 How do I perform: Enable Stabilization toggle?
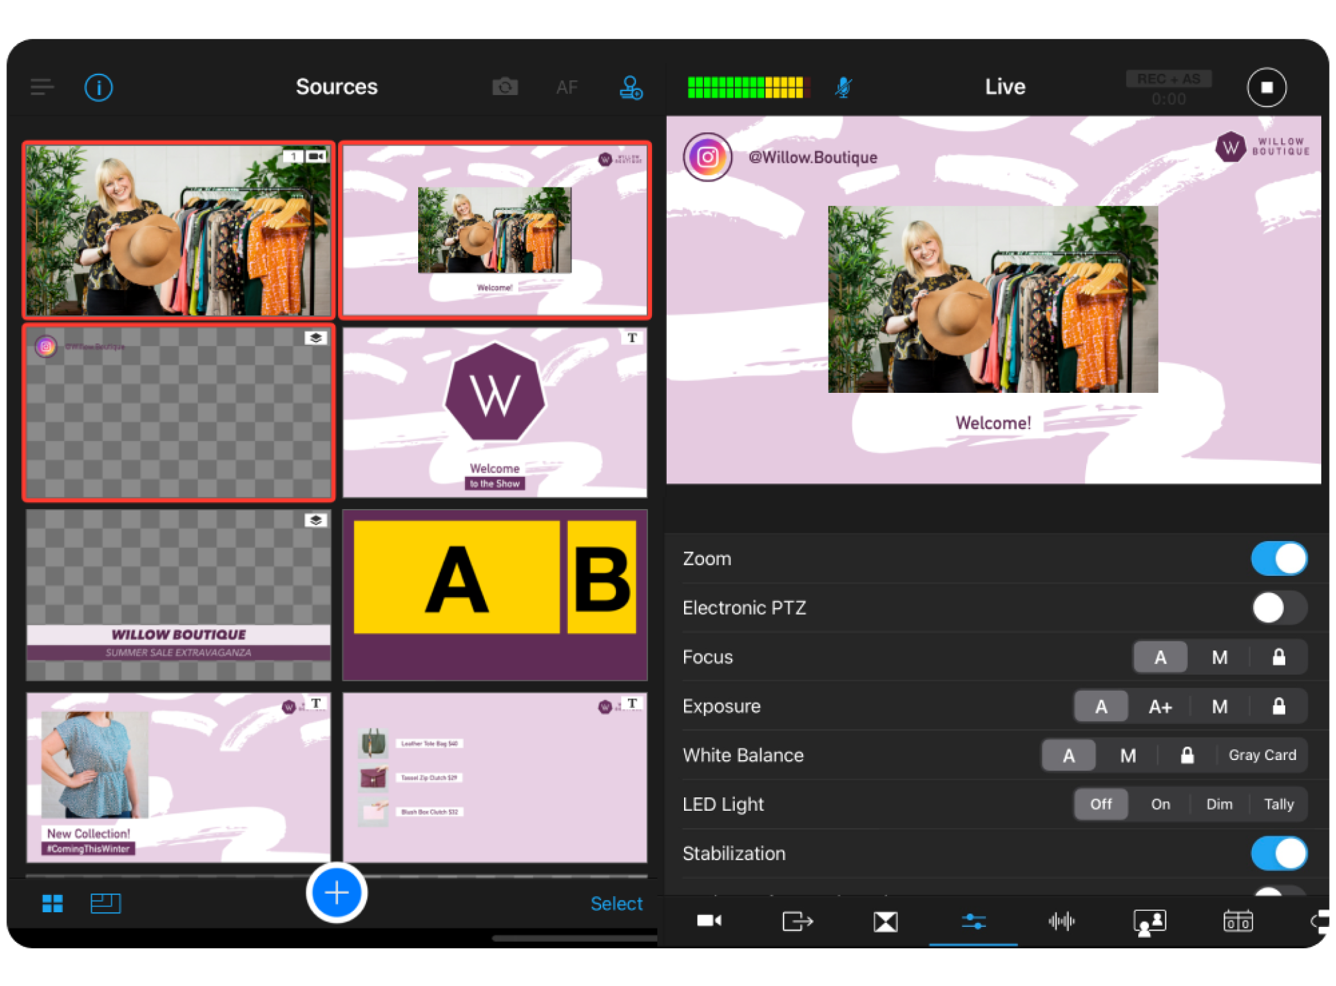pos(1278,853)
